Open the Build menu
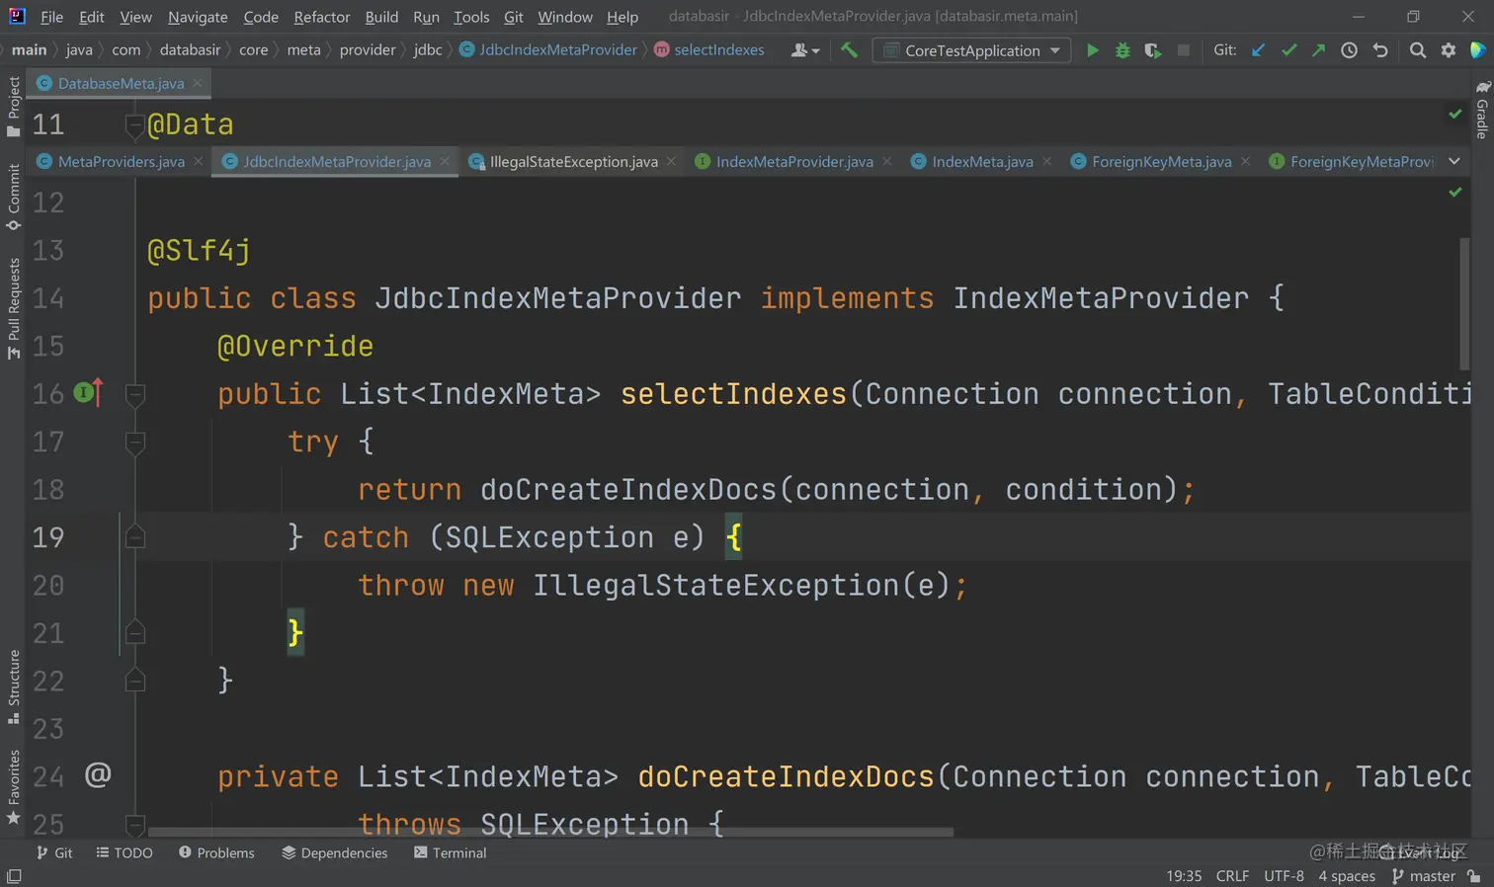This screenshot has height=887, width=1494. coord(381,17)
